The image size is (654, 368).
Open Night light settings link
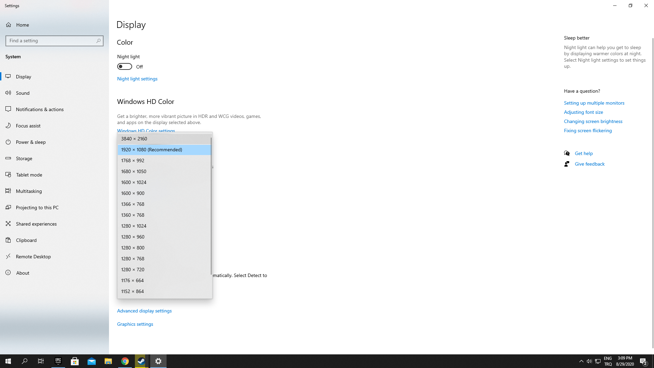137,79
